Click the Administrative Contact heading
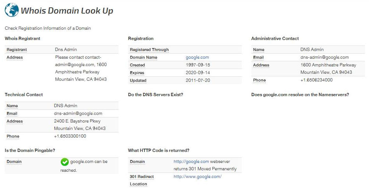 click(x=275, y=39)
